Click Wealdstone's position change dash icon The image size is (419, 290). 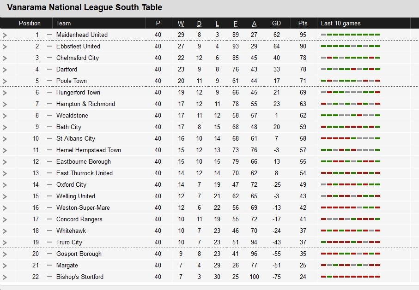click(x=49, y=115)
